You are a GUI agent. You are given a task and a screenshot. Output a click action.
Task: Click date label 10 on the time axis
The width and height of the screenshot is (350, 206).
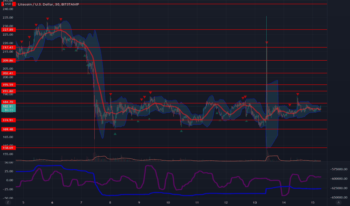pos(168,202)
